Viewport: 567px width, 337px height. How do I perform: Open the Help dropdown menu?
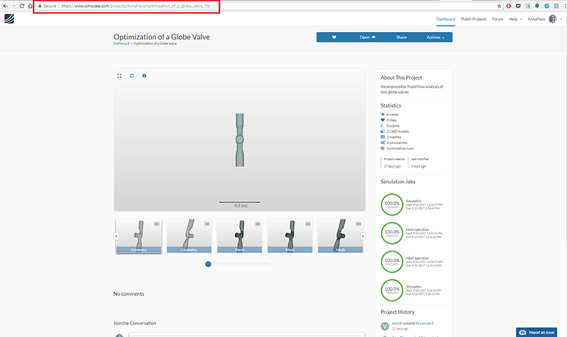click(515, 19)
